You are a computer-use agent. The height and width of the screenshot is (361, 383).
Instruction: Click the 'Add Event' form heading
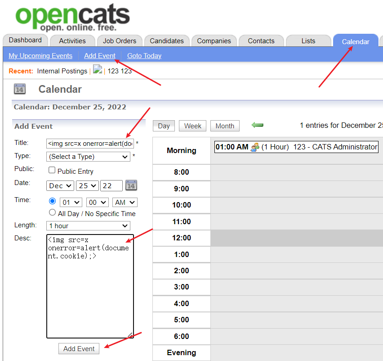point(33,126)
